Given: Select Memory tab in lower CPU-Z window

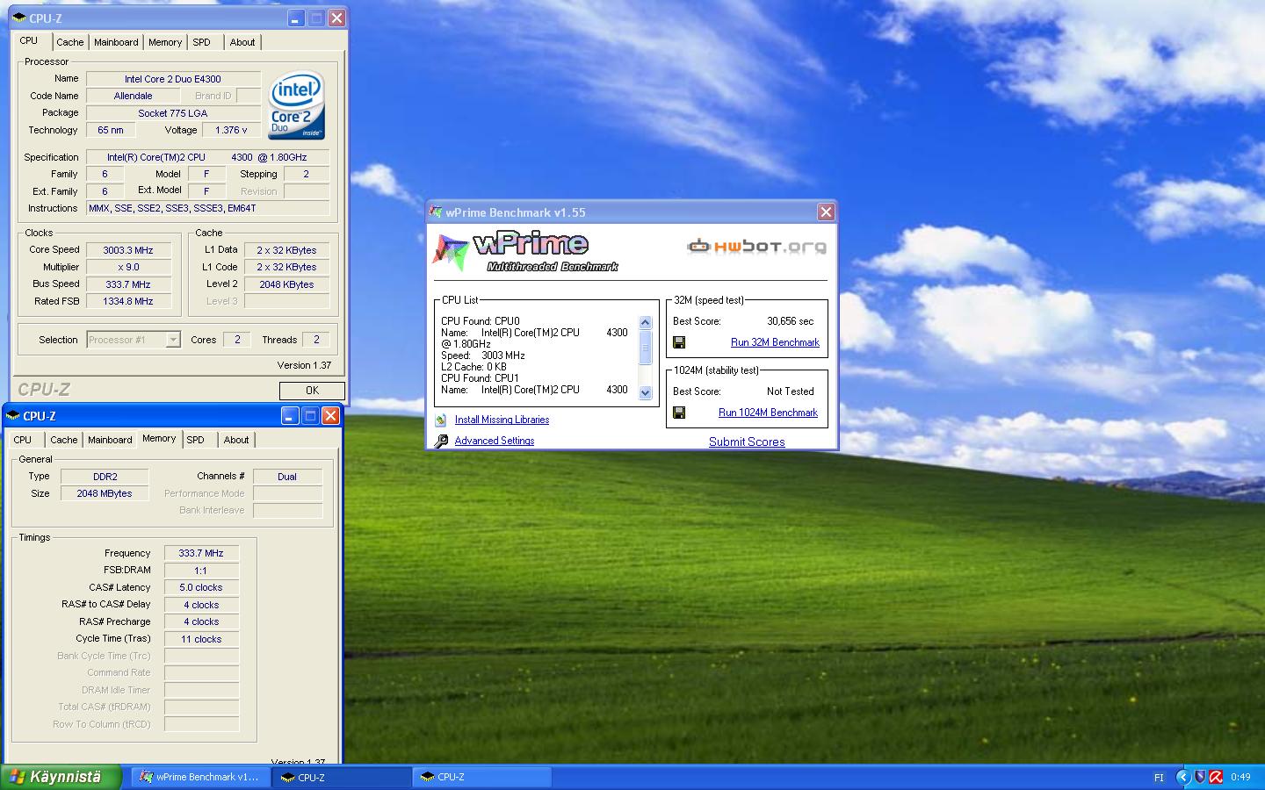Looking at the screenshot, I should click(x=159, y=438).
